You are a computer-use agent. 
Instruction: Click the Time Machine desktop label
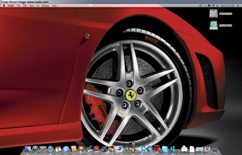coord(226,26)
